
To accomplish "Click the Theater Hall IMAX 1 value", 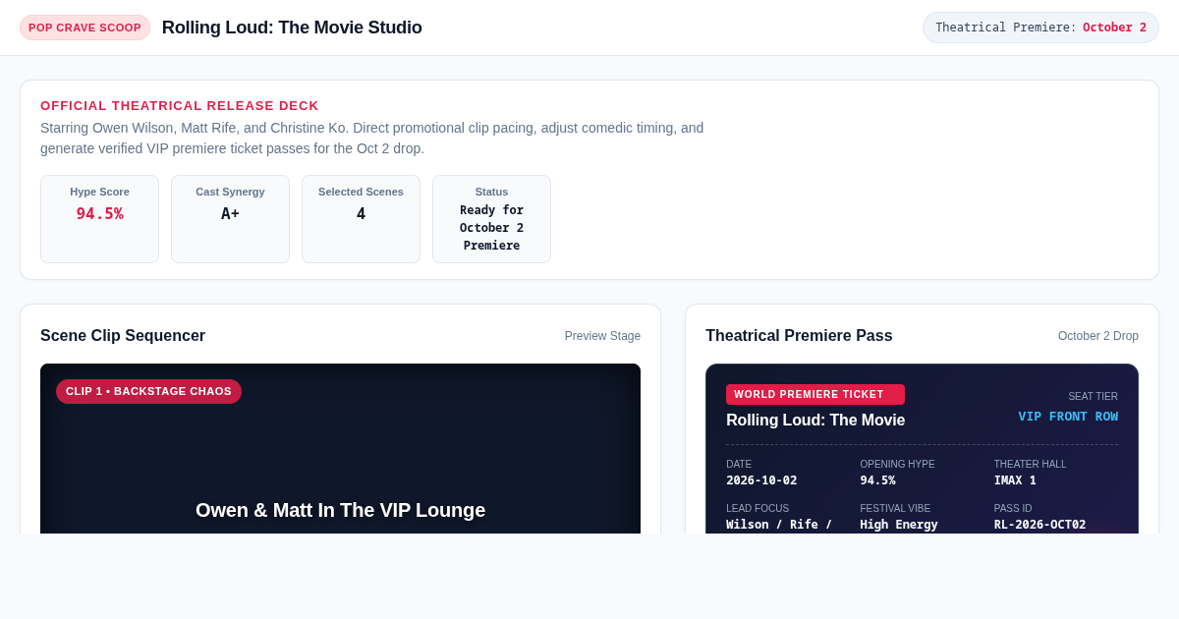I will 1015,480.
